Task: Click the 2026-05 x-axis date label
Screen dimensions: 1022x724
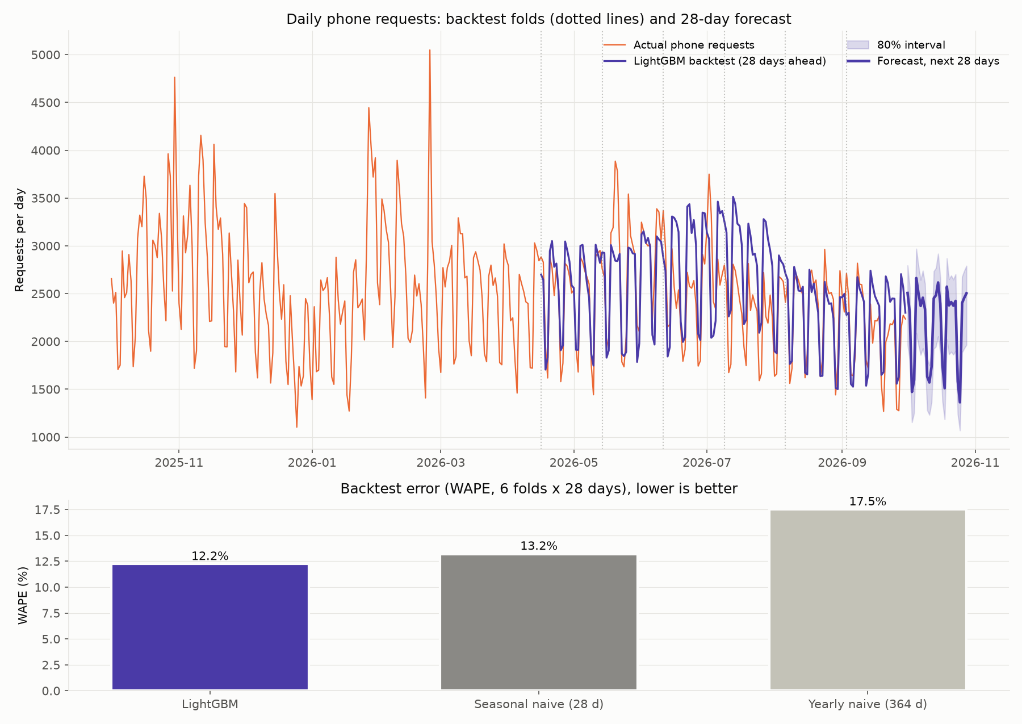Action: pos(574,462)
